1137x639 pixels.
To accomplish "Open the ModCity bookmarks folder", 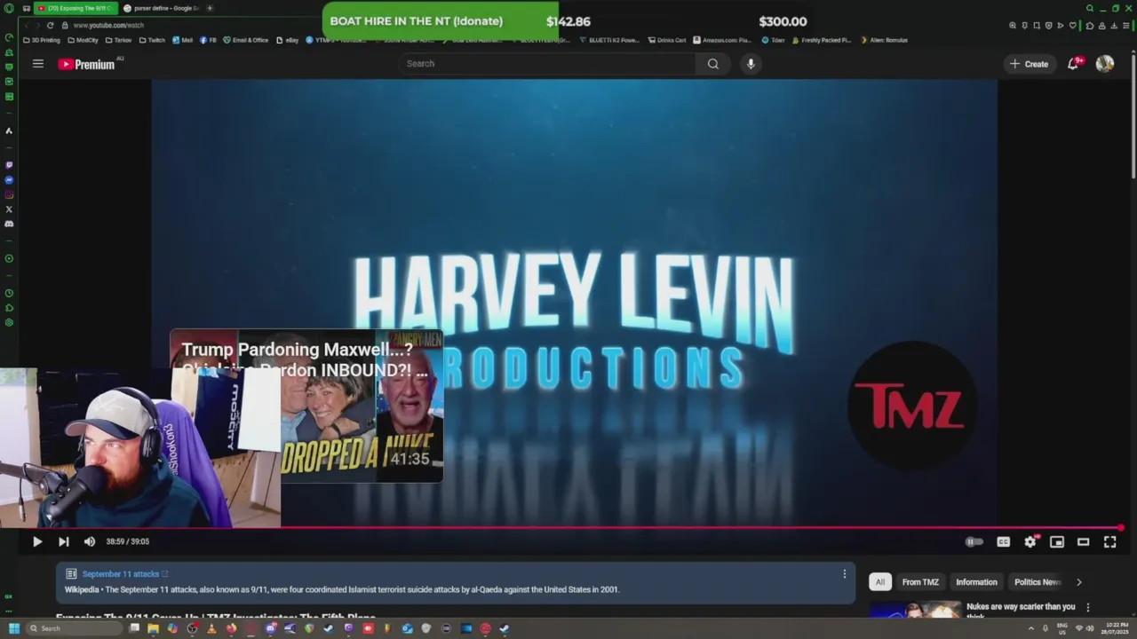I will pyautogui.click(x=83, y=40).
